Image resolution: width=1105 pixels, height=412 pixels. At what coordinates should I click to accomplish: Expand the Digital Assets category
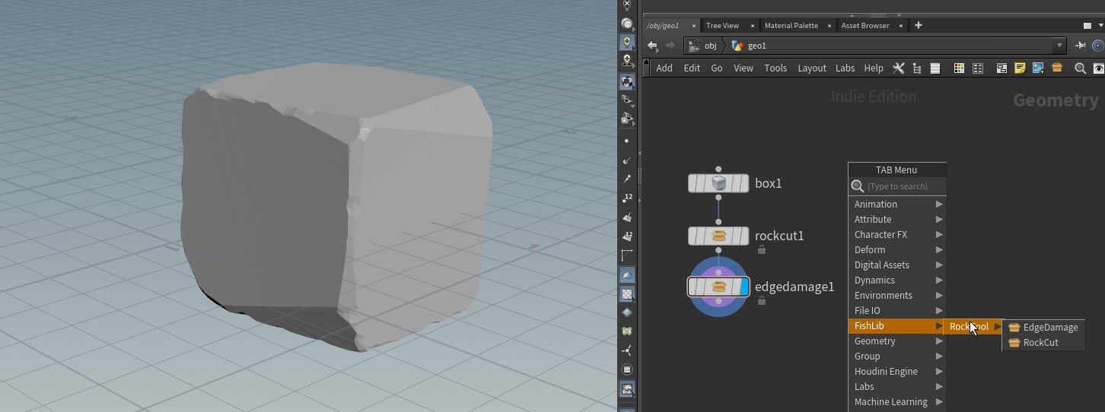(x=898, y=265)
